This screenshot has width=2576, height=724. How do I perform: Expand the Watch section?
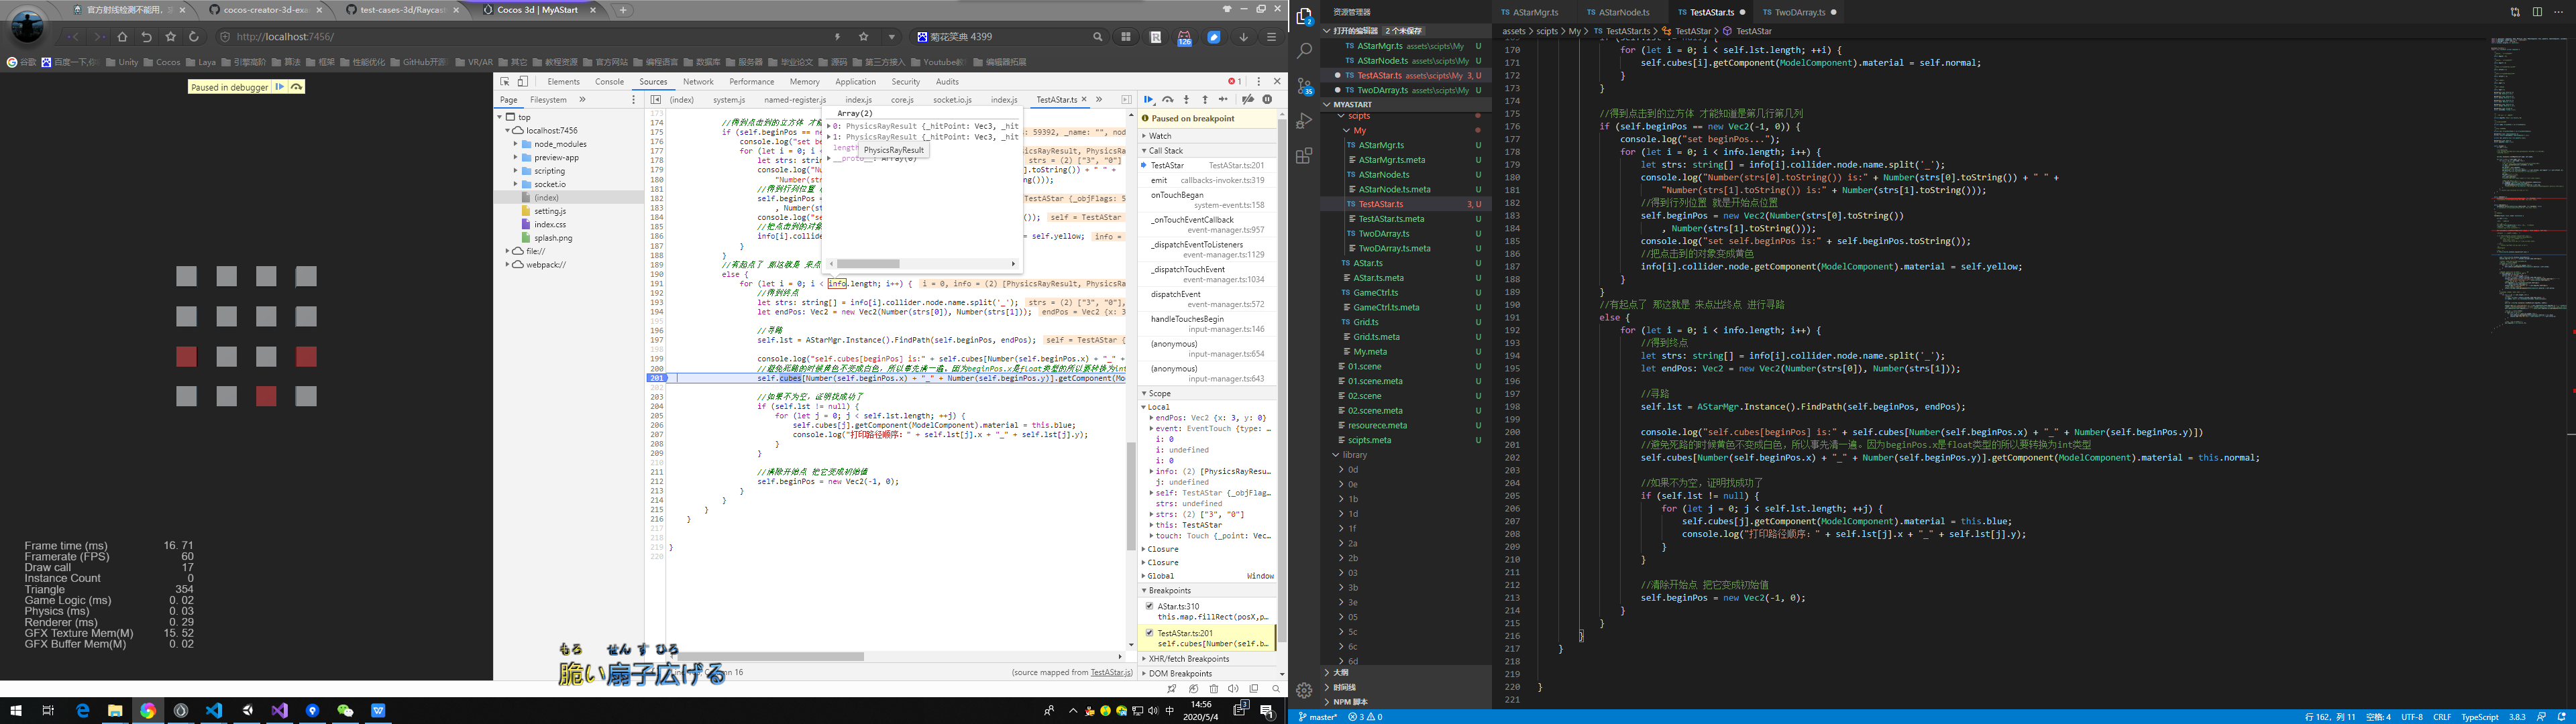point(1160,136)
